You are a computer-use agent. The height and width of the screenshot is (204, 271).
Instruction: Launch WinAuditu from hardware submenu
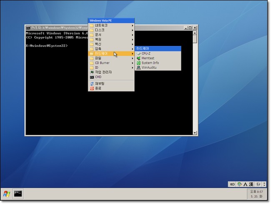pyautogui.click(x=158, y=67)
